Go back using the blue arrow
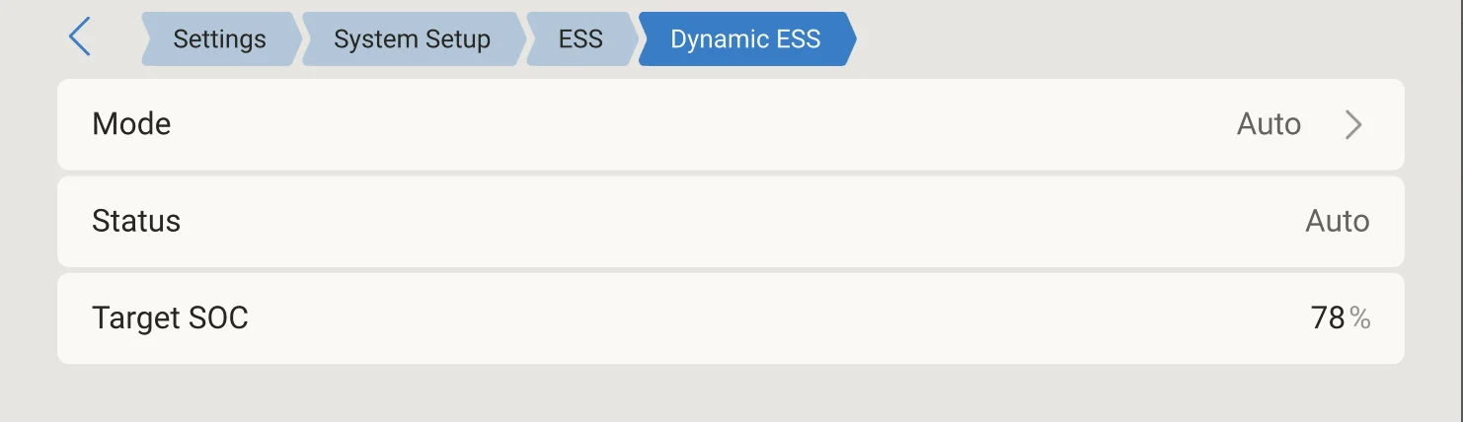 [80, 38]
